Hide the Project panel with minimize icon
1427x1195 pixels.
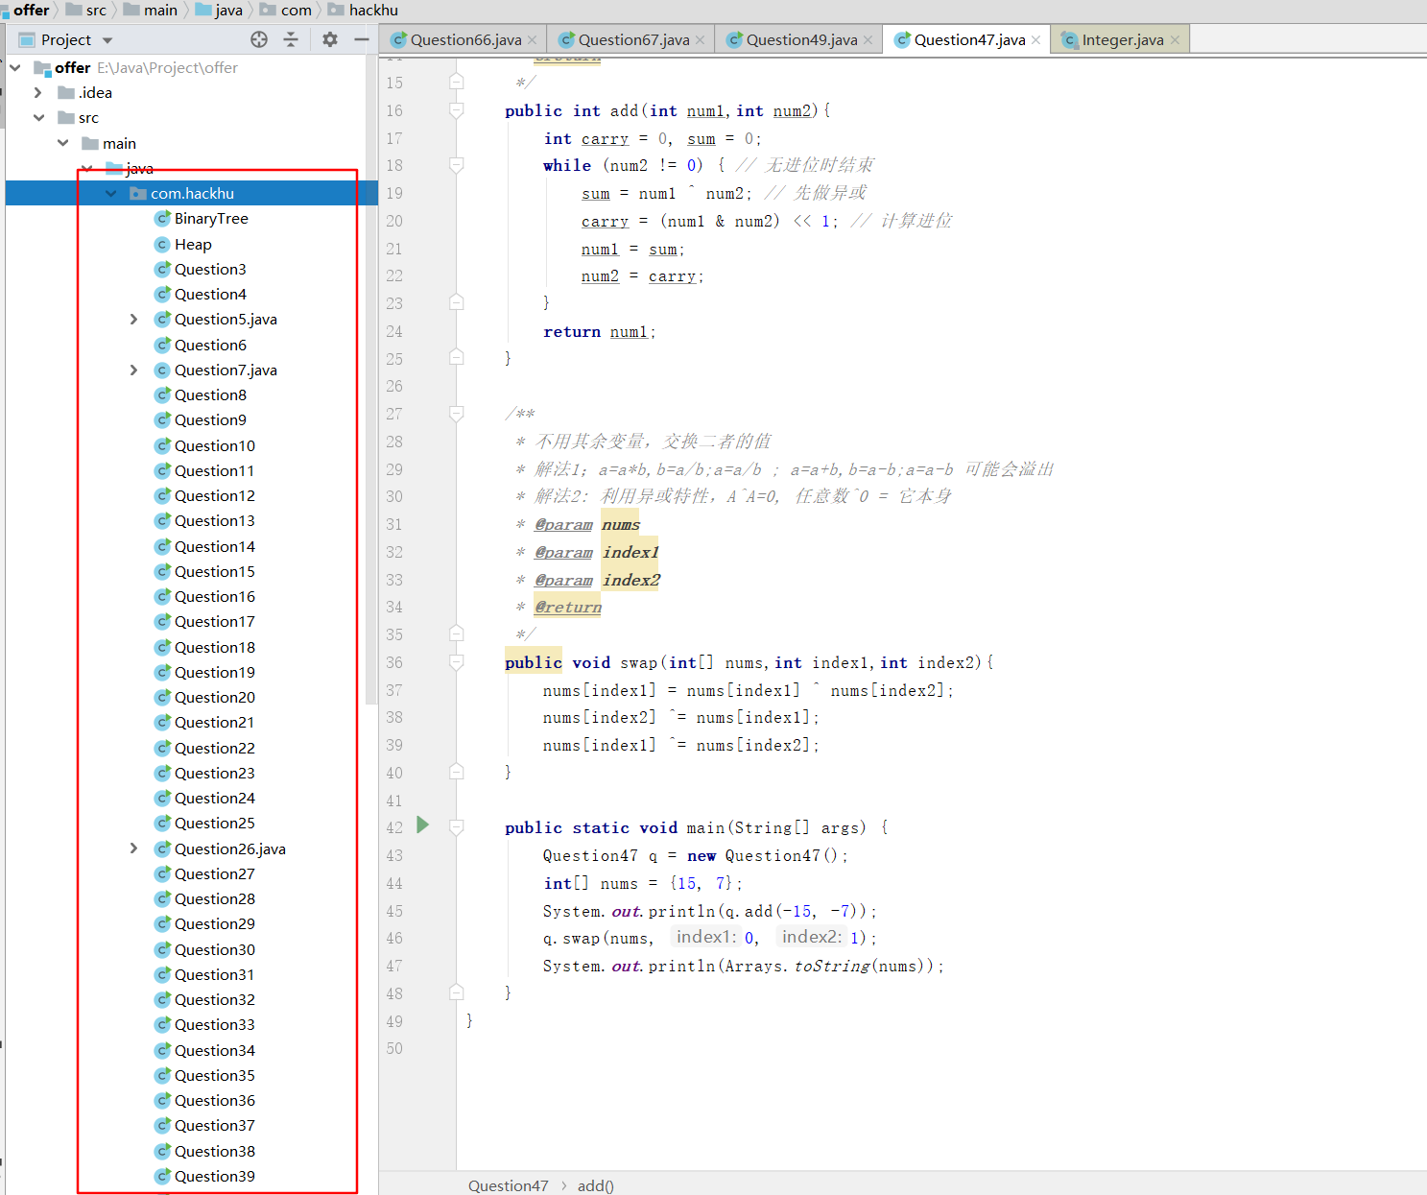coord(361,39)
